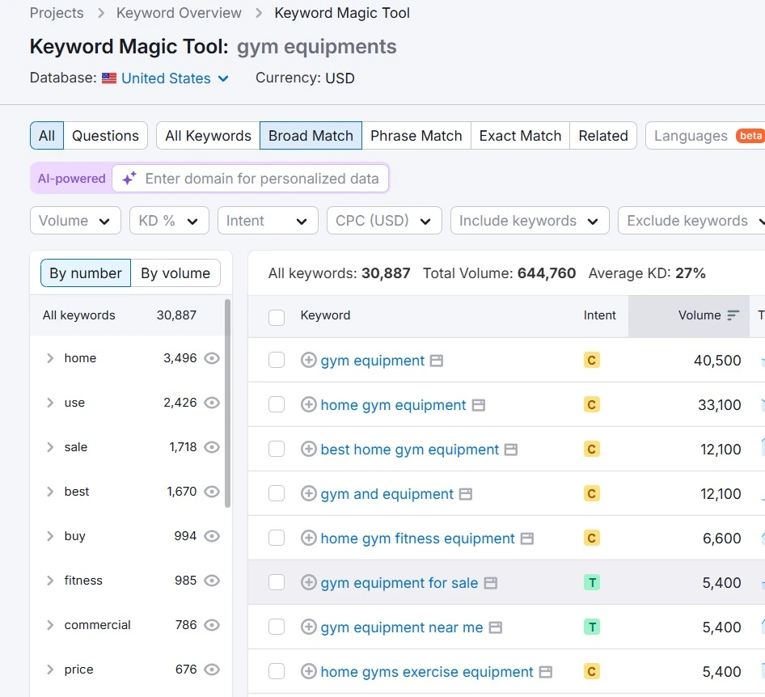Select the Phrase Match tab

[x=416, y=136]
